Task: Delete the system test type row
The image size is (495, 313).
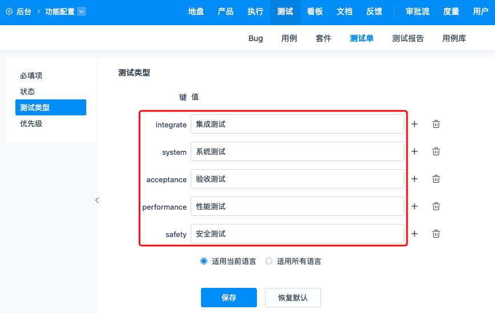Action: tap(436, 151)
